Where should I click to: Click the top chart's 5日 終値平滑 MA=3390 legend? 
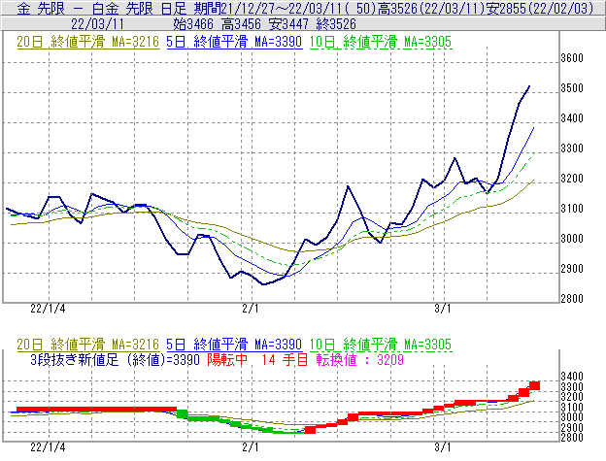(234, 42)
